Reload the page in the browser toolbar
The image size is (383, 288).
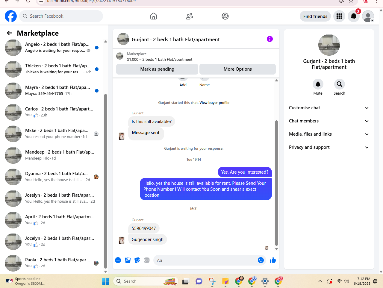point(28,1)
